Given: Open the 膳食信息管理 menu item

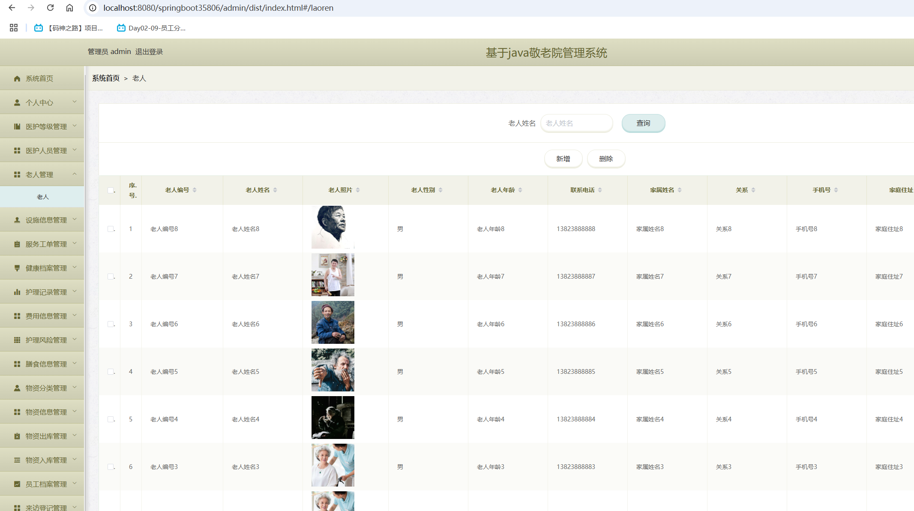Looking at the screenshot, I should tap(42, 364).
